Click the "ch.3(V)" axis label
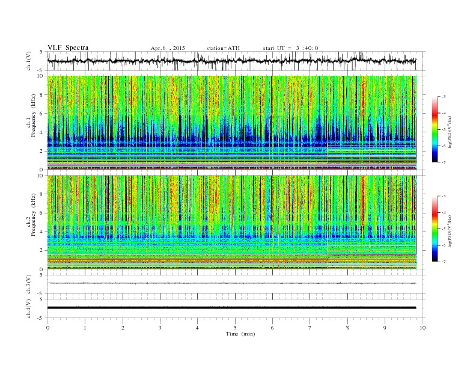Screen dimensions: 476x368 29,284
